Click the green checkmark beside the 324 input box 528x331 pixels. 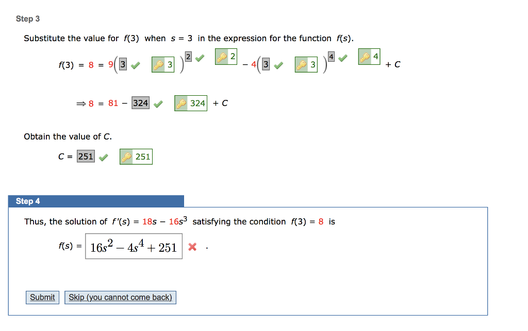click(x=157, y=103)
